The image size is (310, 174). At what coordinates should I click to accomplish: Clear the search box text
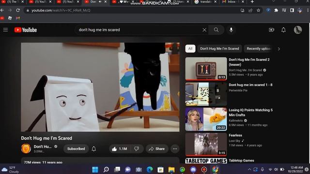point(204,30)
